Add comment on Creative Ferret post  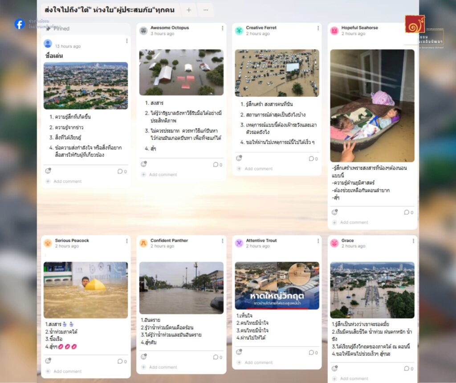[259, 169]
